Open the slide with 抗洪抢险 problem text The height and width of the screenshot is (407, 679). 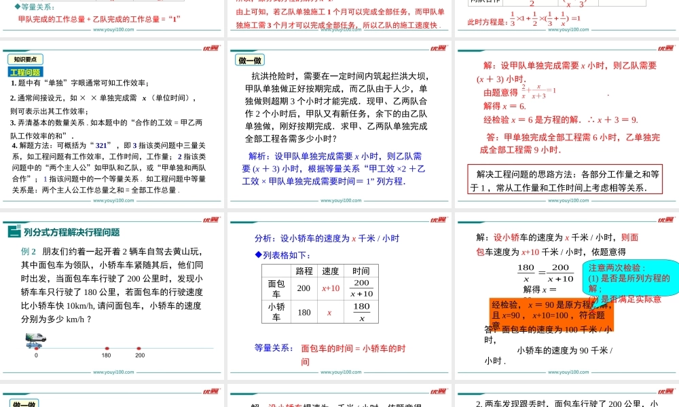(339, 125)
